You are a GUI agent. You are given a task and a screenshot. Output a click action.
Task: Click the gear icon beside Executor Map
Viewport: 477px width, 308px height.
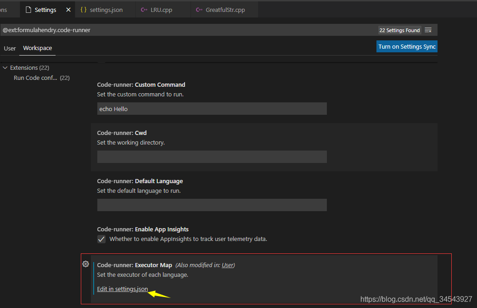coord(85,264)
